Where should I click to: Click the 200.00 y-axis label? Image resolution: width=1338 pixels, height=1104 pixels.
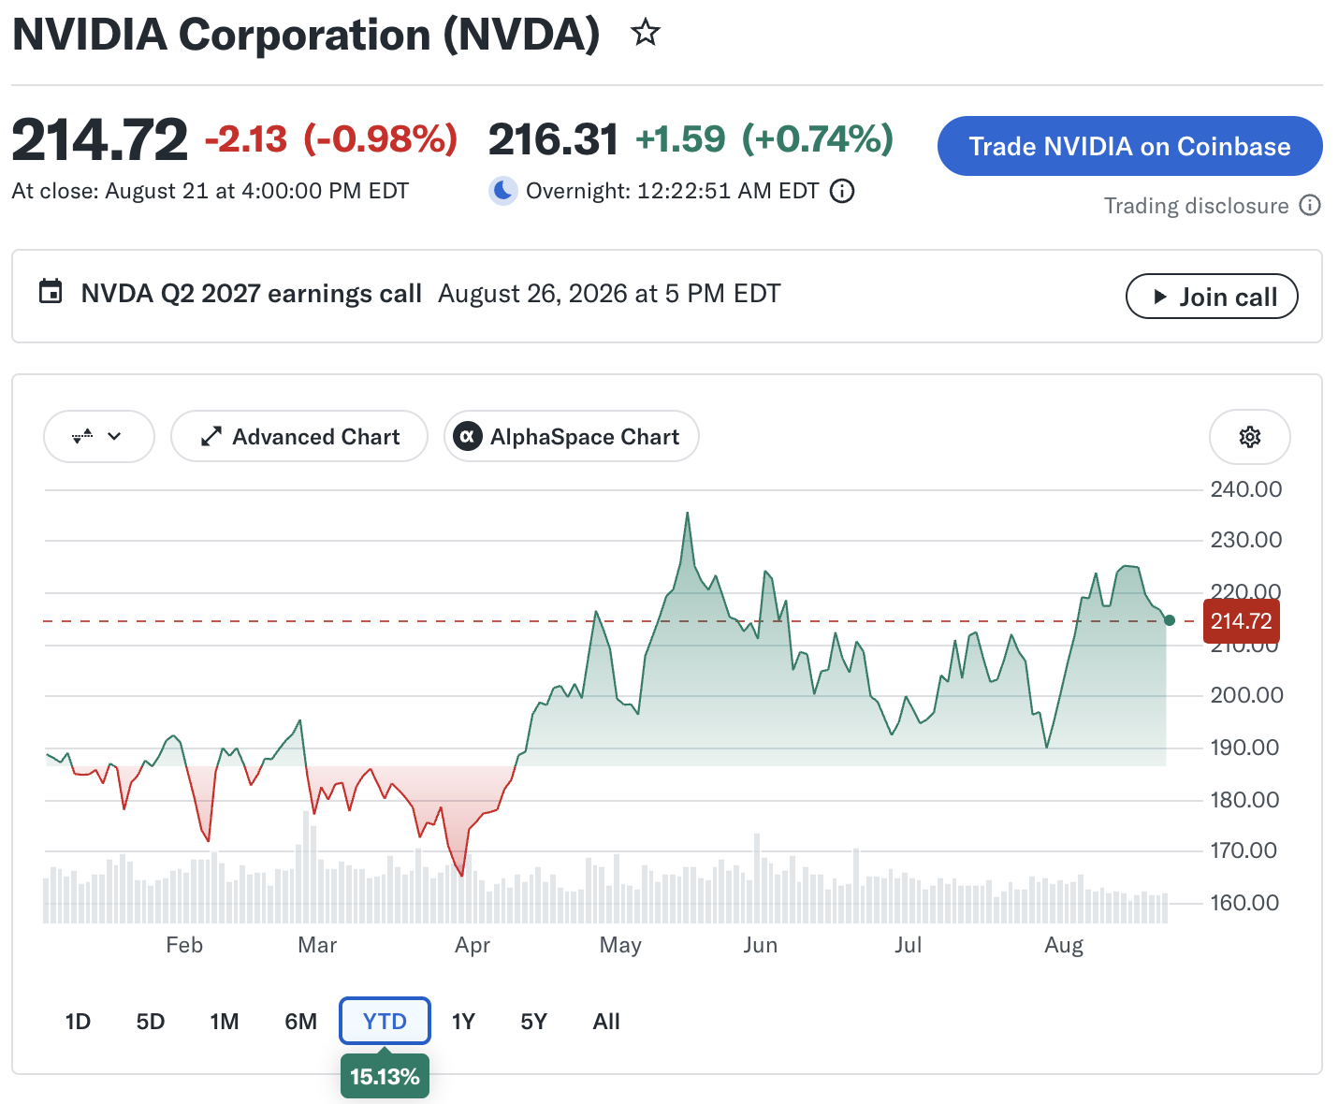tap(1246, 695)
